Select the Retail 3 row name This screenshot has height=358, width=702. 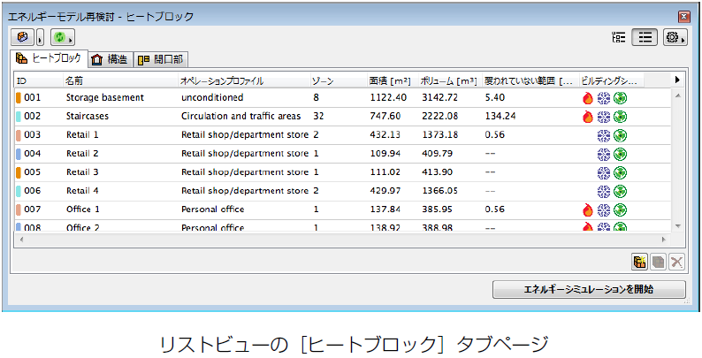tap(82, 171)
